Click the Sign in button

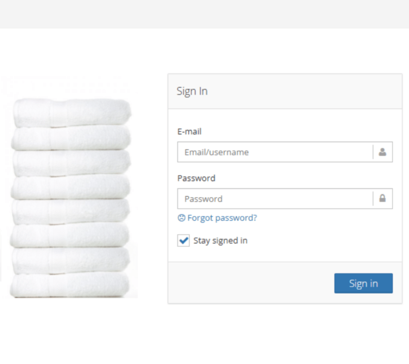point(363,283)
